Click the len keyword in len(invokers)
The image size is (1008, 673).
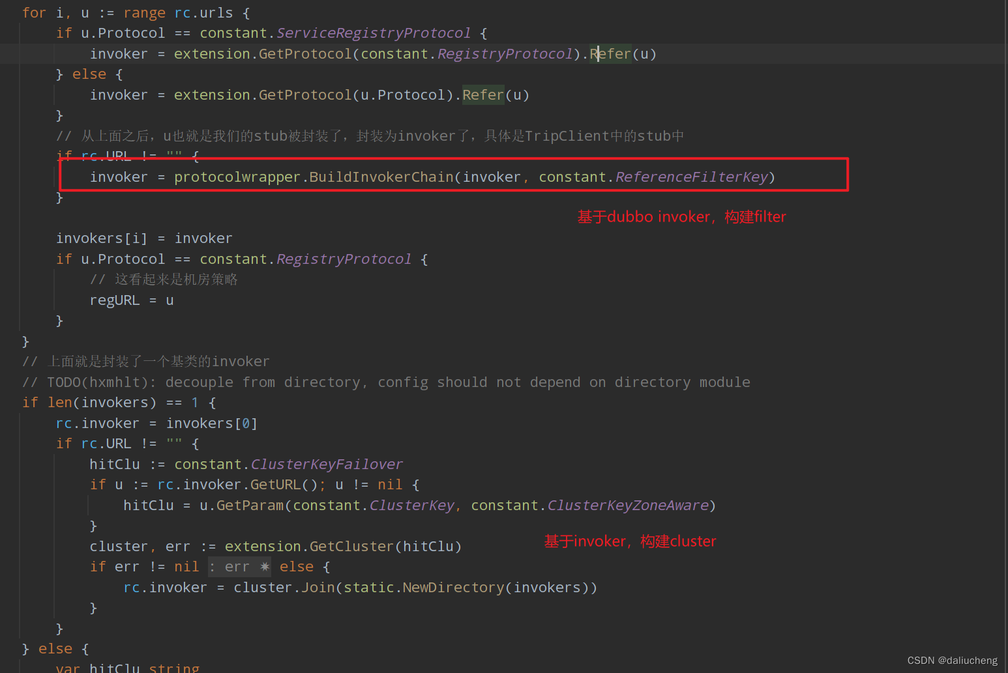click(60, 403)
